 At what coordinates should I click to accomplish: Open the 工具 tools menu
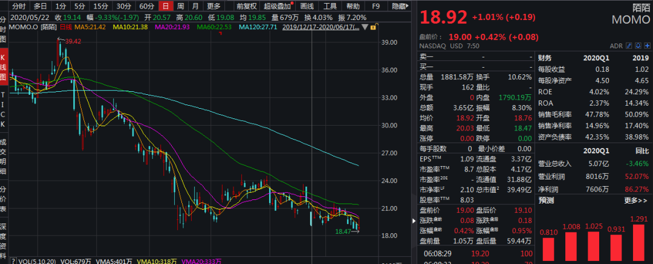(330, 6)
